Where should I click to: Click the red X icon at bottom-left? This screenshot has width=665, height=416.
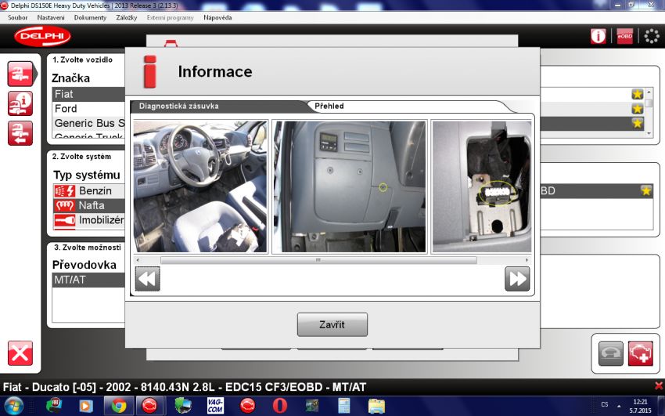(x=20, y=353)
